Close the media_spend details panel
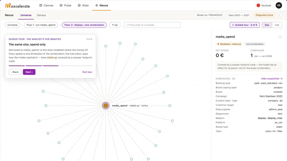The height and width of the screenshot is (161, 287). click(280, 37)
